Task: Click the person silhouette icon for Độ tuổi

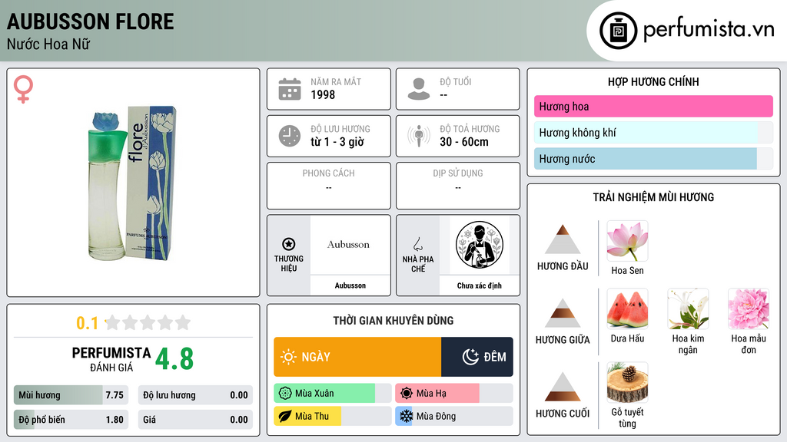Action: coord(419,89)
